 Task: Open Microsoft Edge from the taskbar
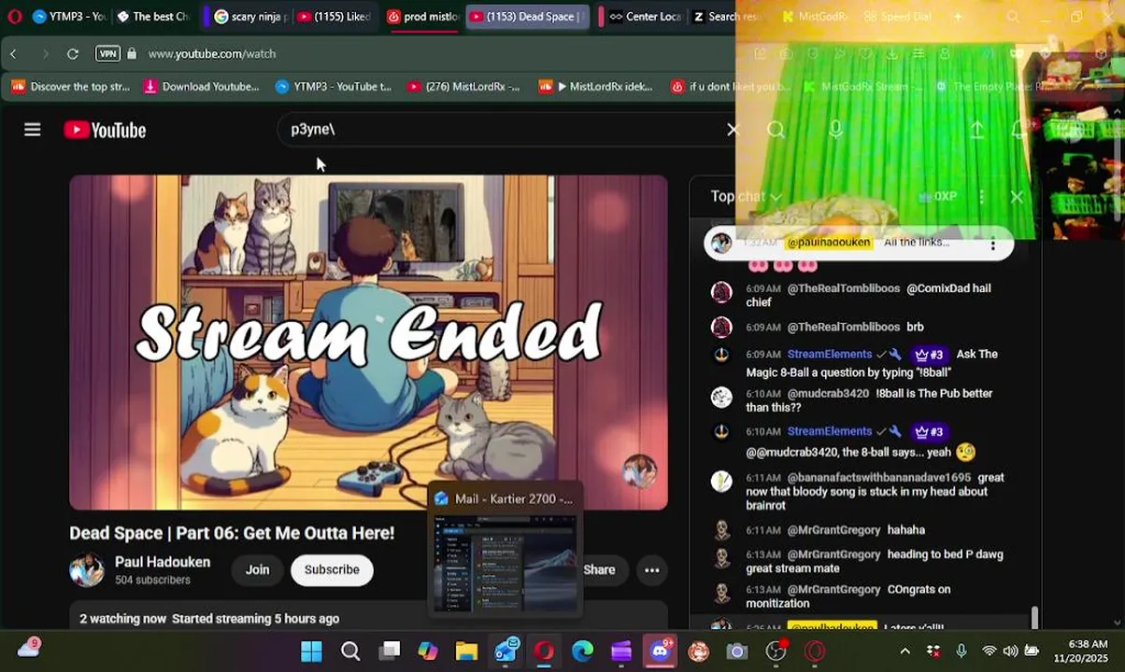click(582, 651)
